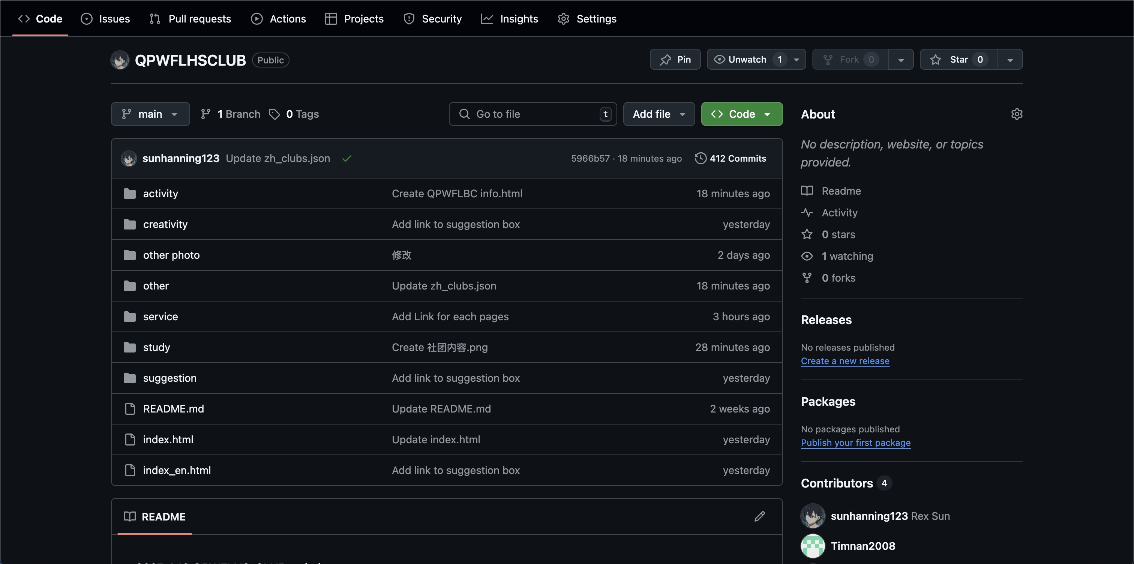This screenshot has height=564, width=1134.
Task: Open contributor sunhanning123 Rex Sun
Action: coord(889,516)
